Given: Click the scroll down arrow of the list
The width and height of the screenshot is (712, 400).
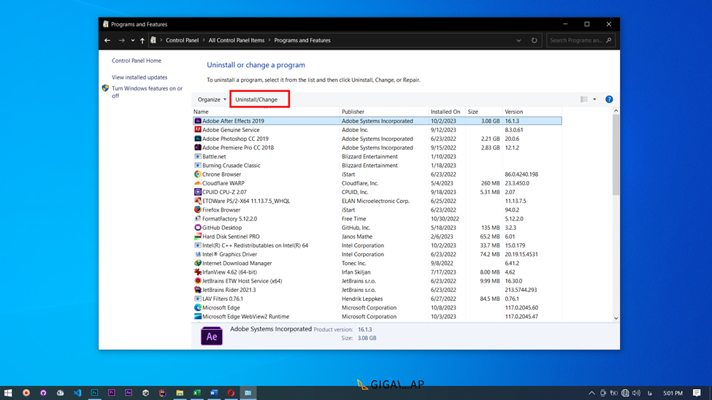Looking at the screenshot, I should (x=616, y=318).
